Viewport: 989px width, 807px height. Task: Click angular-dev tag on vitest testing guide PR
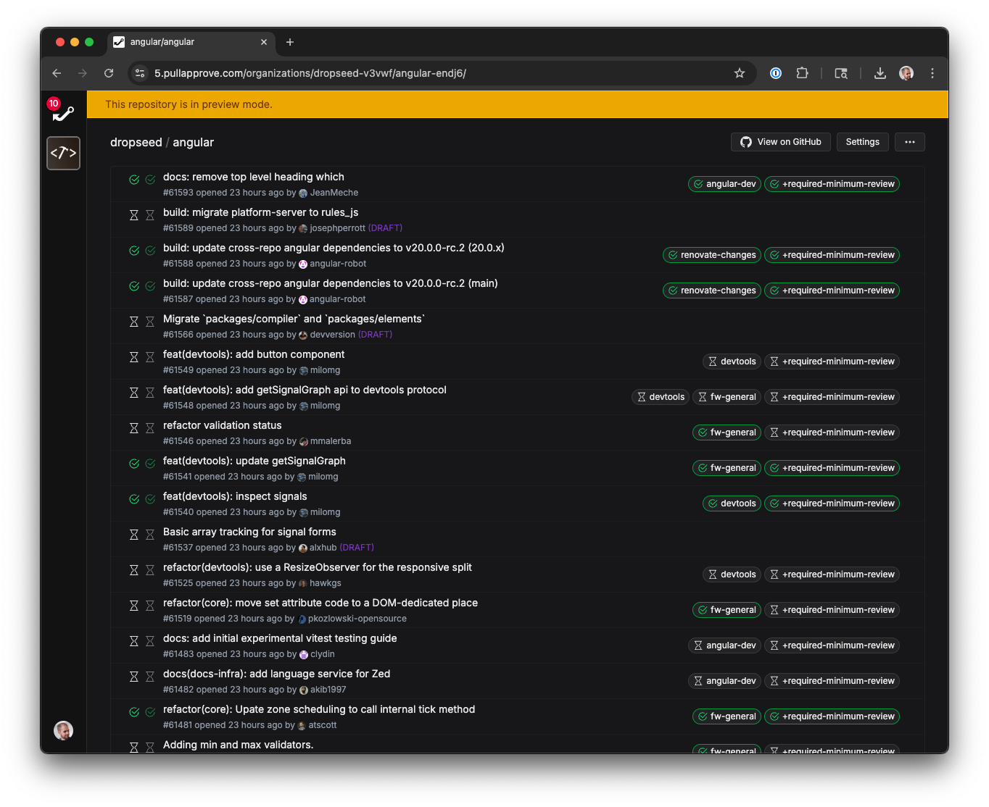(724, 645)
